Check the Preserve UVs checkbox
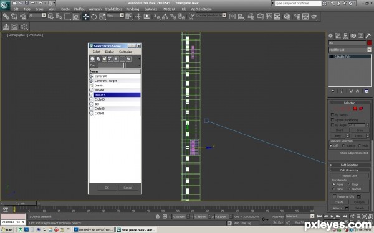 [x=334, y=196]
